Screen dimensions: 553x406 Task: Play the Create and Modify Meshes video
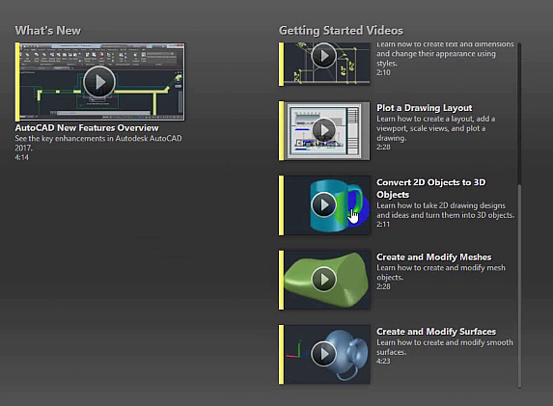323,279
